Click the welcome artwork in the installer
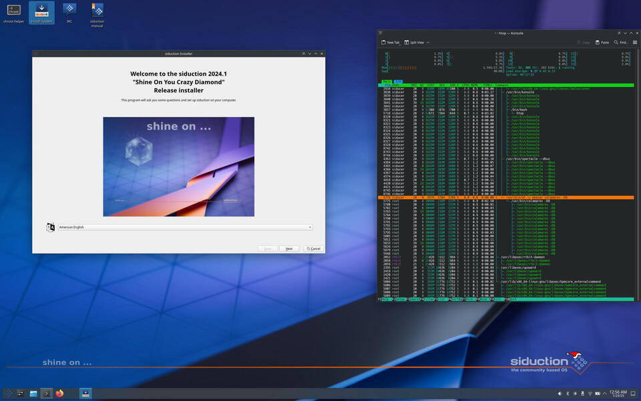Image resolution: width=641 pixels, height=401 pixels. 179,166
